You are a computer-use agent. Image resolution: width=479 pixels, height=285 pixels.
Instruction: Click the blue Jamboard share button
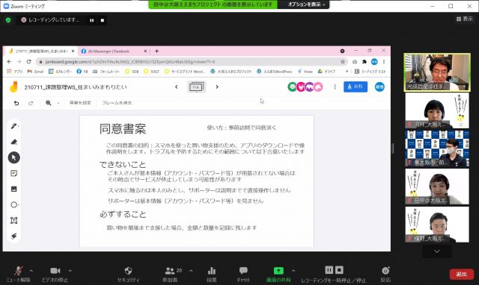pos(356,87)
